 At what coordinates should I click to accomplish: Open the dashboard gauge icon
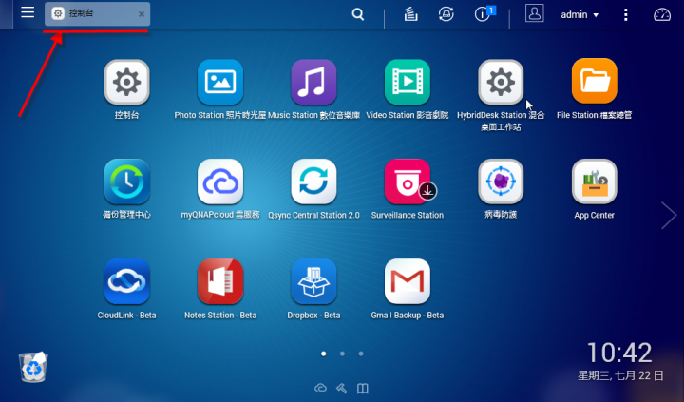coord(662,15)
